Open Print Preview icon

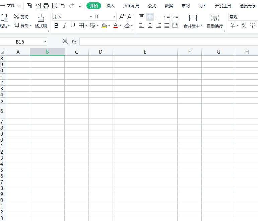pyautogui.click(x=55, y=6)
